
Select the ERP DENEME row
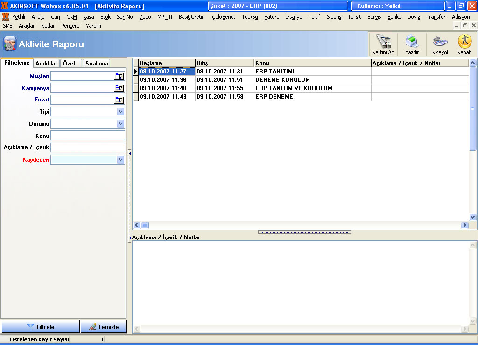click(x=301, y=96)
